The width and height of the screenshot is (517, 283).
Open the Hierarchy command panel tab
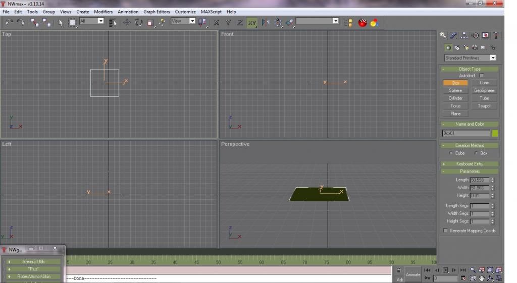coord(464,35)
